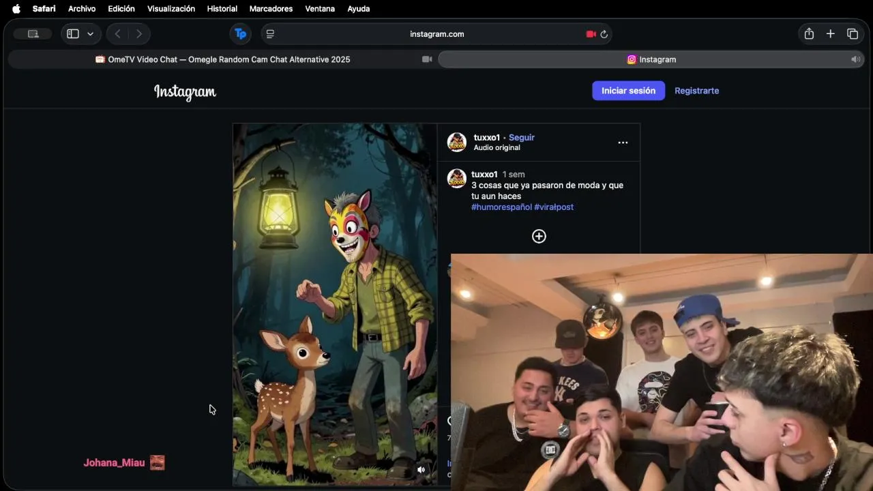
Task: Toggle the reel video sound icon
Action: click(x=421, y=469)
